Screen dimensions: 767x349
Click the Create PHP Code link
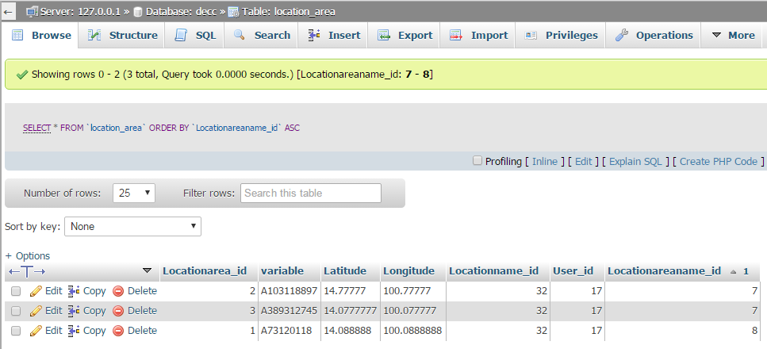click(719, 161)
